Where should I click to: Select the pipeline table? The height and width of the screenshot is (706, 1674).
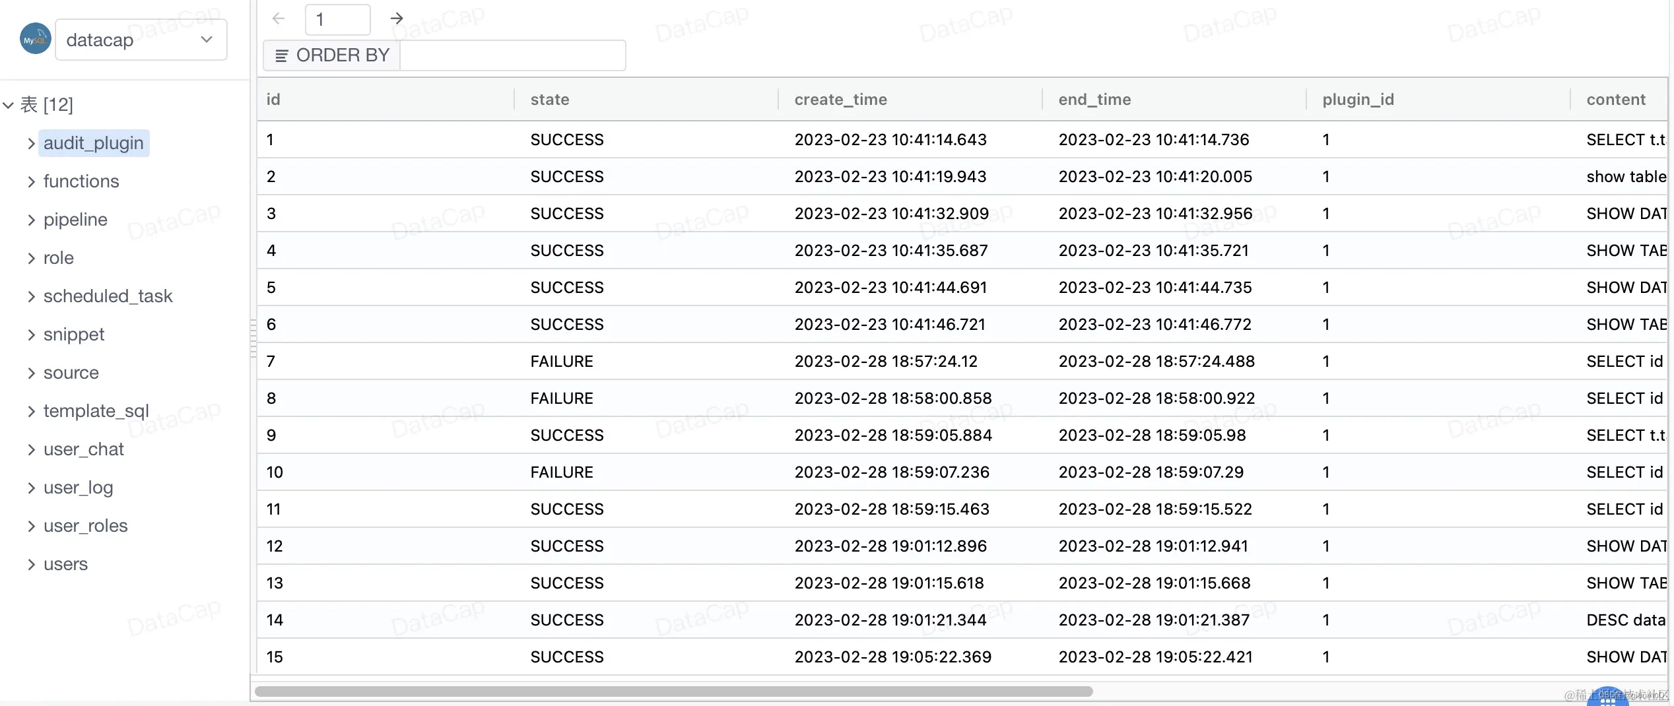point(75,220)
